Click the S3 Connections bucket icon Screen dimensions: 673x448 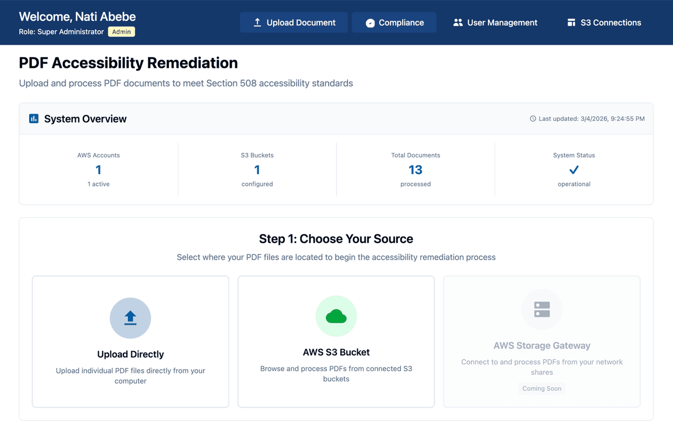pos(571,22)
